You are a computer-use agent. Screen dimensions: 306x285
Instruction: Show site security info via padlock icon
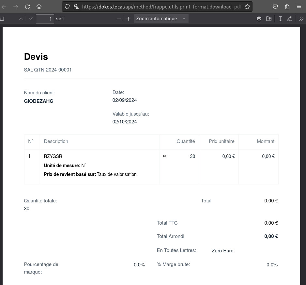coord(76,7)
